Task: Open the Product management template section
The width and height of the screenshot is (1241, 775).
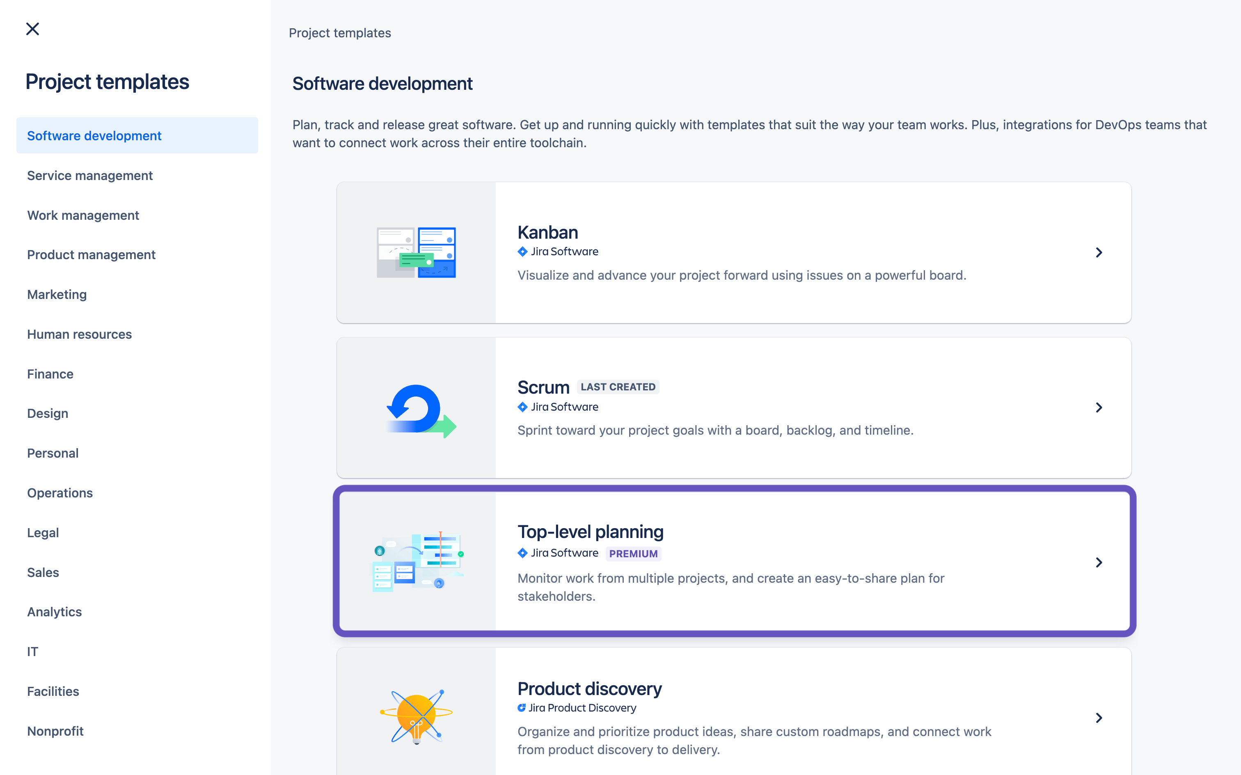Action: pyautogui.click(x=91, y=255)
